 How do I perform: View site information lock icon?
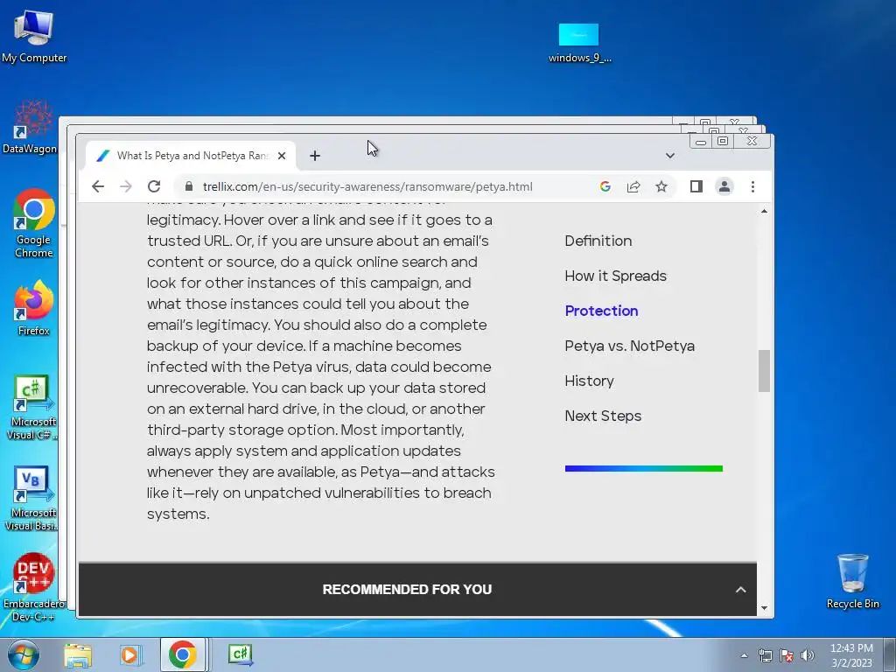pyautogui.click(x=189, y=186)
